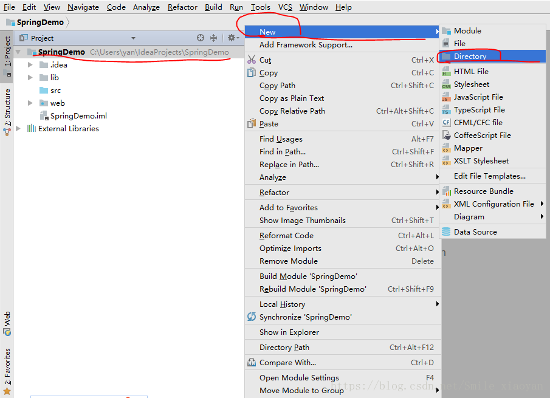Viewport: 550px width, 398px height.
Task: Click Show in Explorer
Action: pos(343,332)
